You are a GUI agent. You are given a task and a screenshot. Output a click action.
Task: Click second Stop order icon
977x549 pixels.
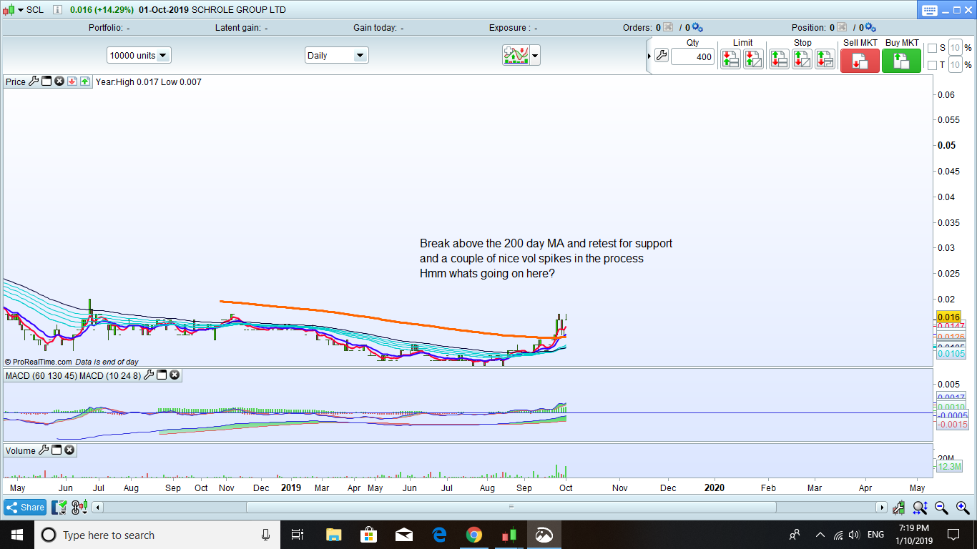pyautogui.click(x=802, y=59)
